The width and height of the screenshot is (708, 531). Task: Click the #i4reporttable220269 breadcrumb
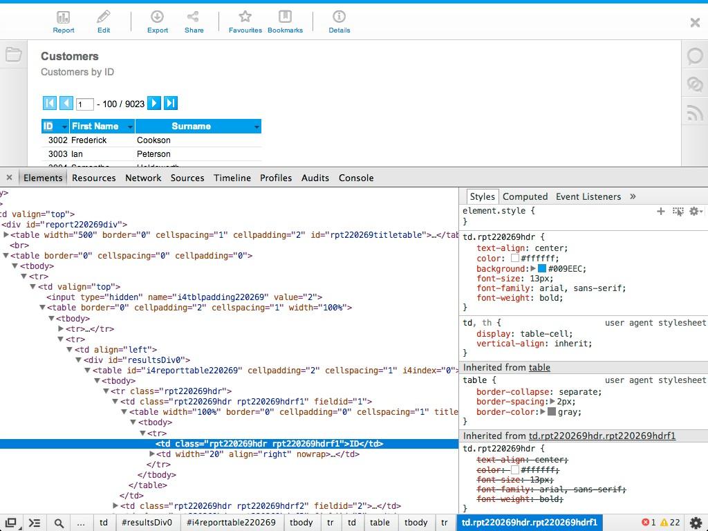pos(231,523)
